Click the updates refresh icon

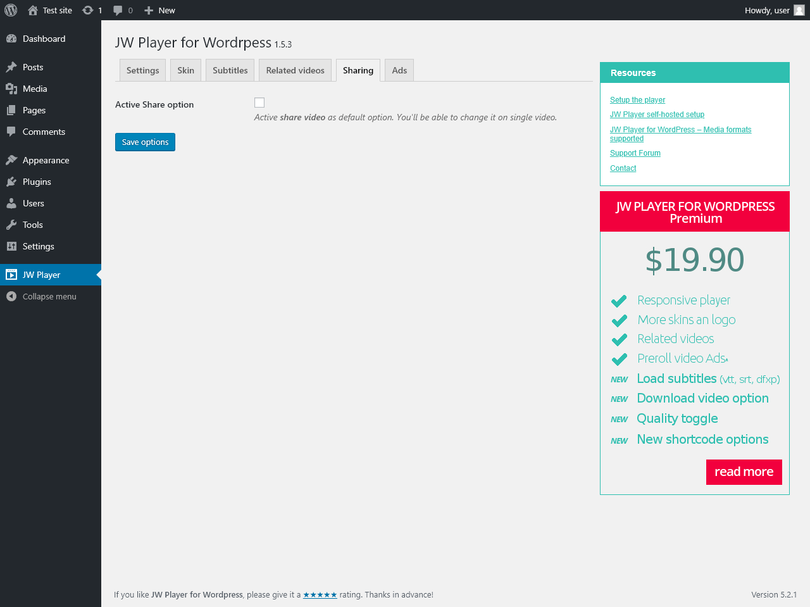pos(88,10)
